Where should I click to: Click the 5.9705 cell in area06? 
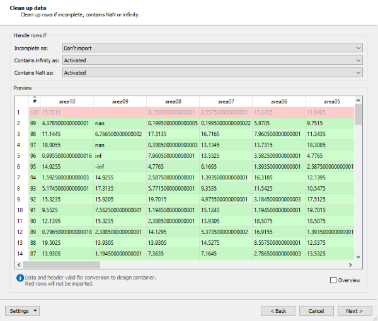tap(279, 123)
